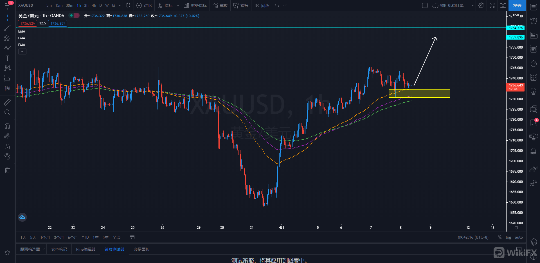
Task: Open the alerts alarm clock panel
Action: pos(533,21)
